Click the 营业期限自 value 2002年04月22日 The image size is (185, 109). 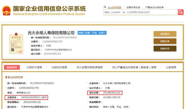[32, 102]
